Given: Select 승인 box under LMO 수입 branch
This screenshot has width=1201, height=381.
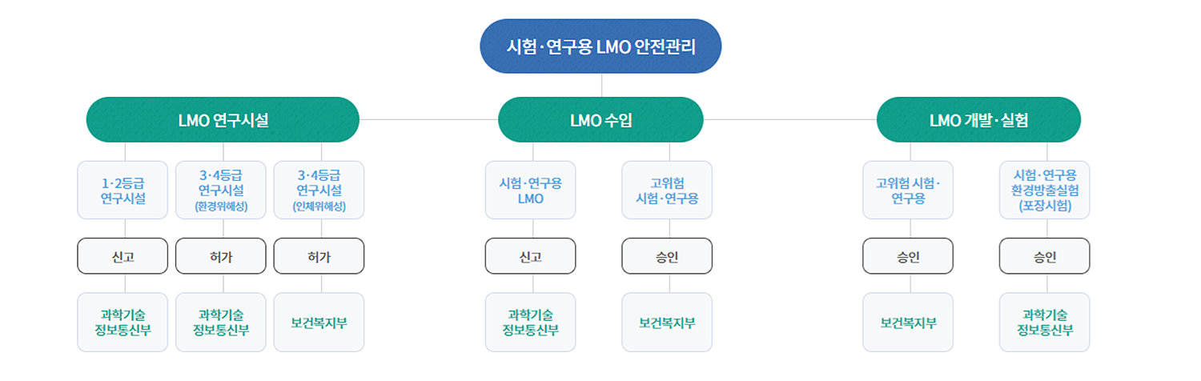Looking at the screenshot, I should tap(667, 256).
